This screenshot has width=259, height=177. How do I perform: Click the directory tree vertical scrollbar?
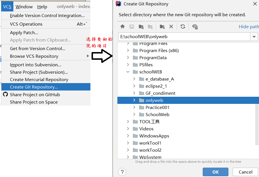(257, 124)
